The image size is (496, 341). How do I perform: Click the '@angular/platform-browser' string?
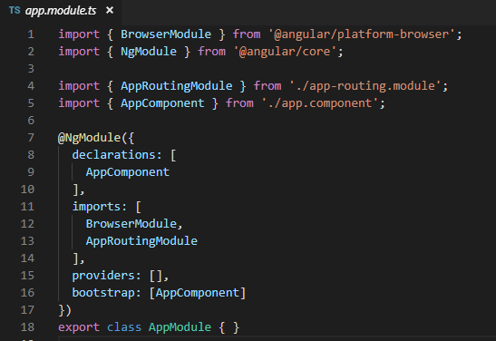point(362,34)
